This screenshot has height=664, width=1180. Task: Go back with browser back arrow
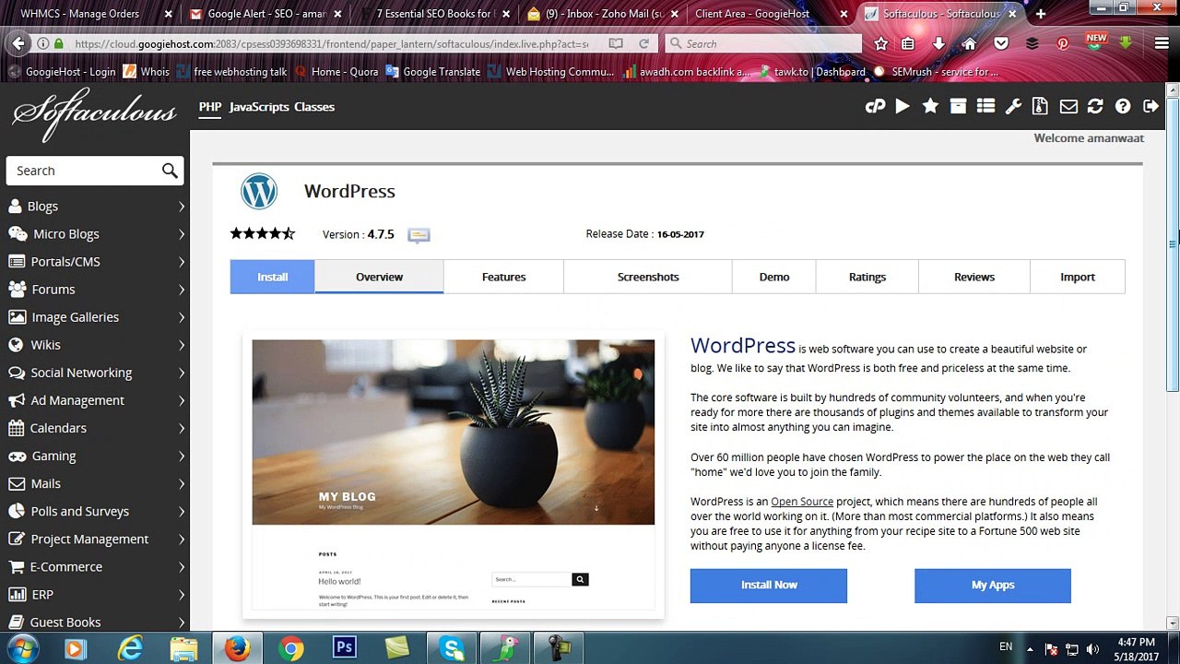click(x=18, y=43)
